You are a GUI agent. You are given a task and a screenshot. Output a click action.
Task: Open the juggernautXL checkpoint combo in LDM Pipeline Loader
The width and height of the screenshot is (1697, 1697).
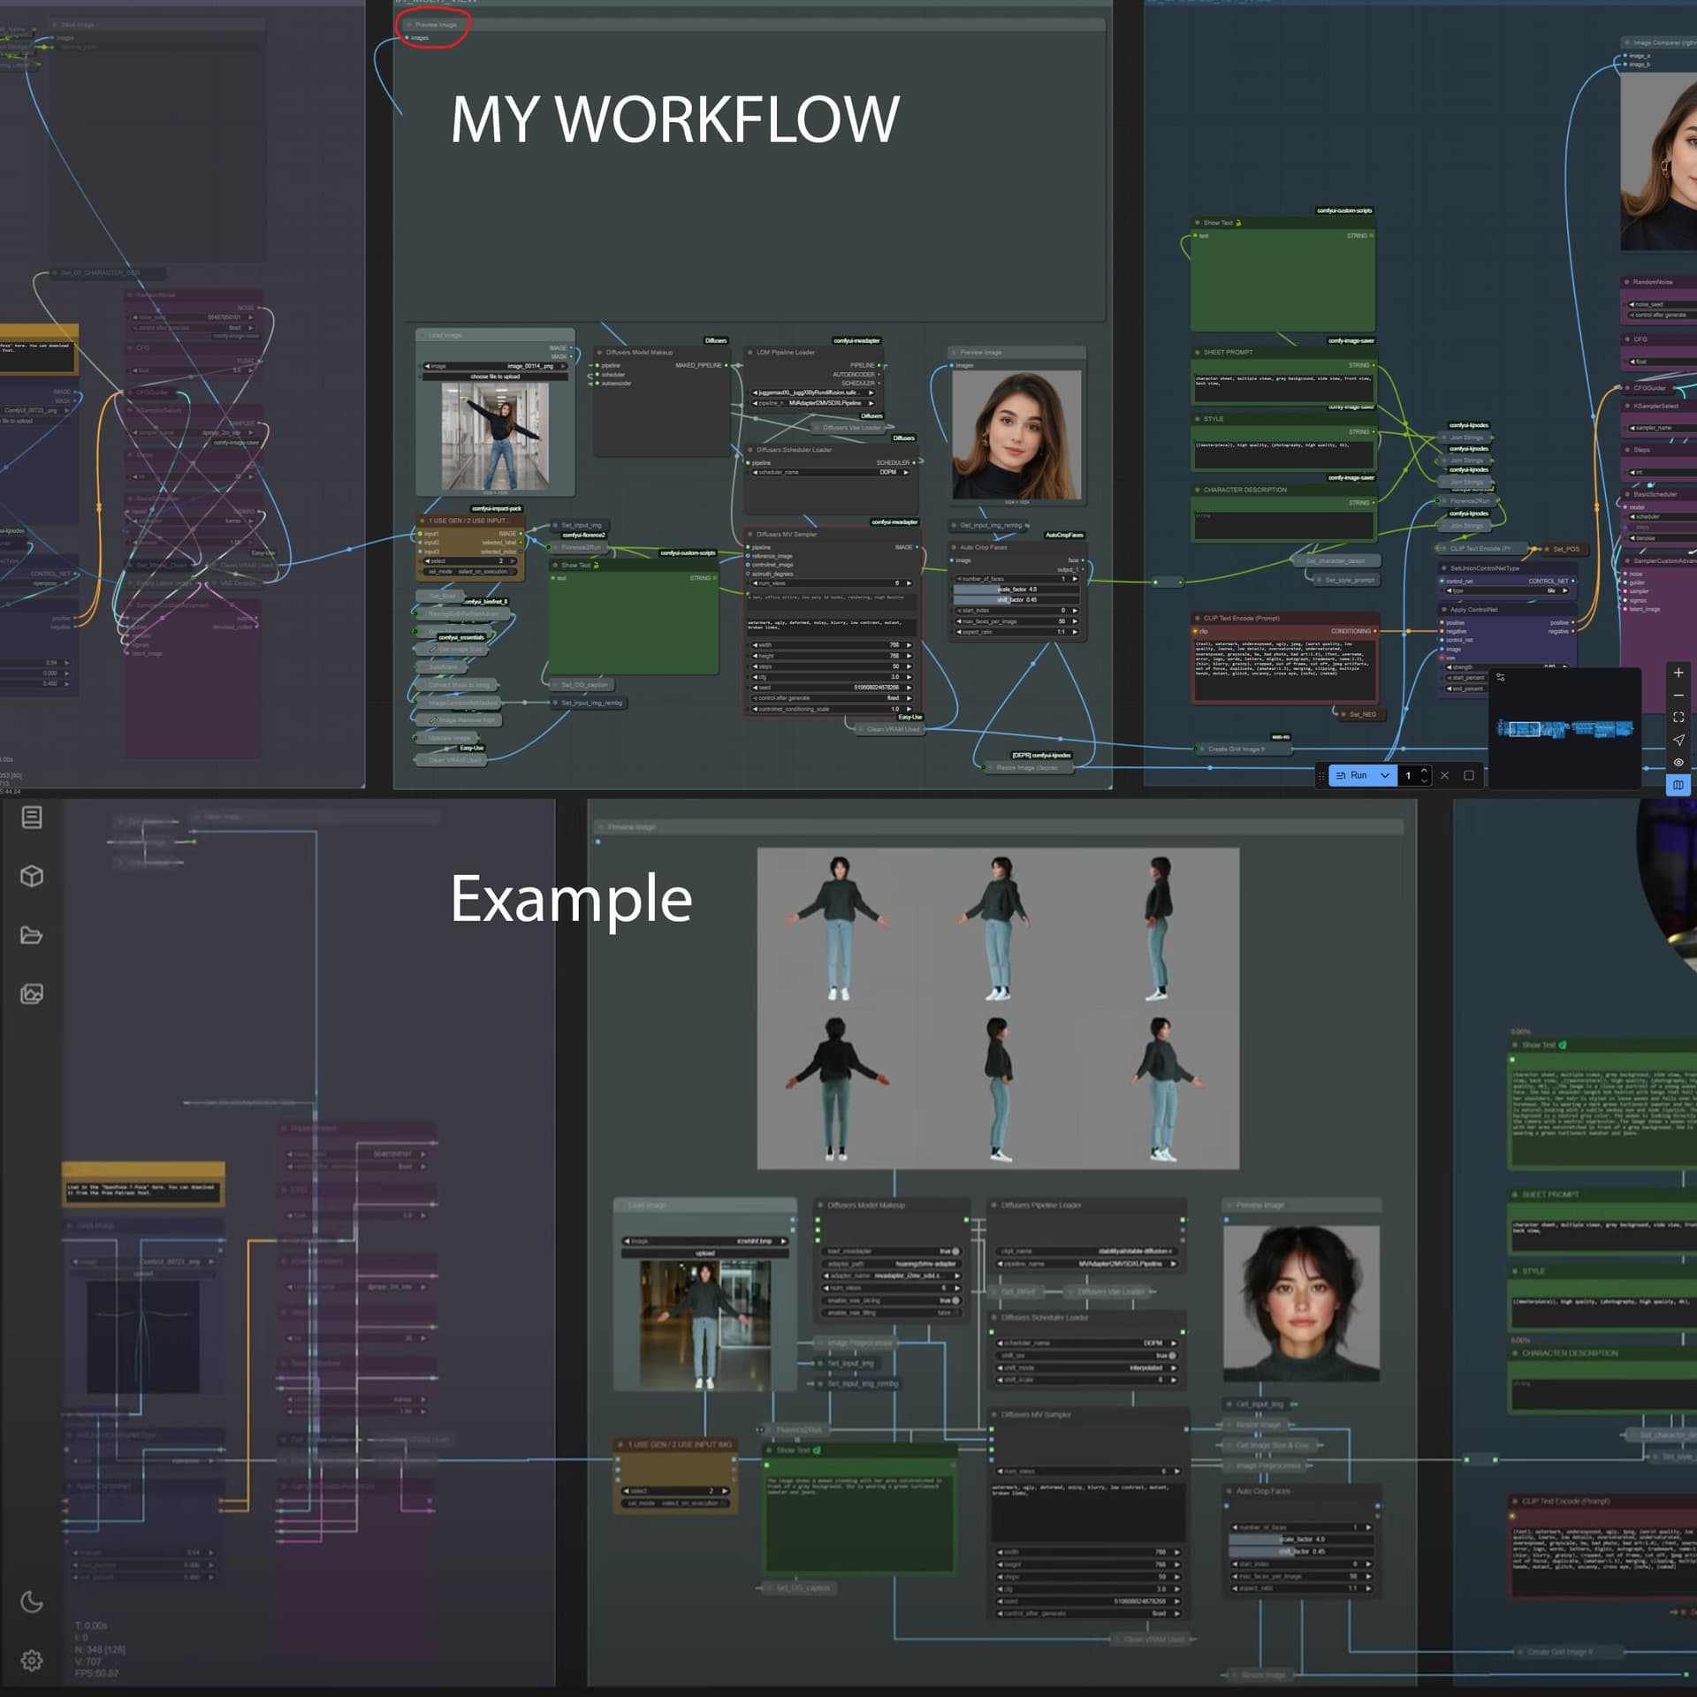[x=813, y=392]
